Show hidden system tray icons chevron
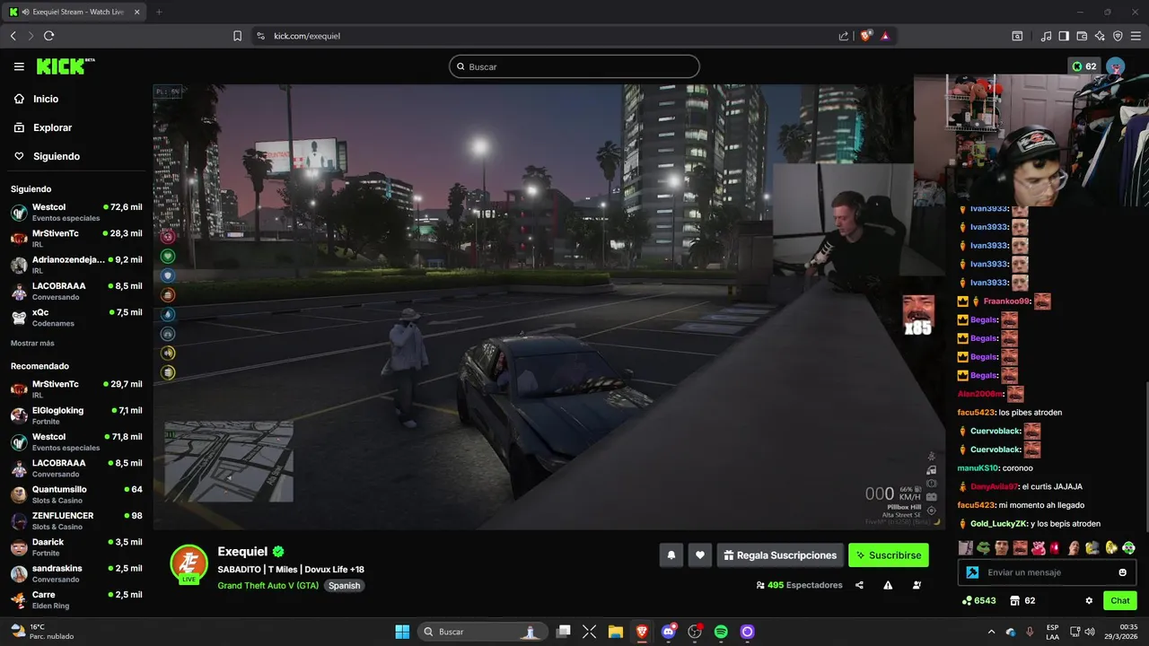Screen dimensions: 1149x646 pos(992,632)
